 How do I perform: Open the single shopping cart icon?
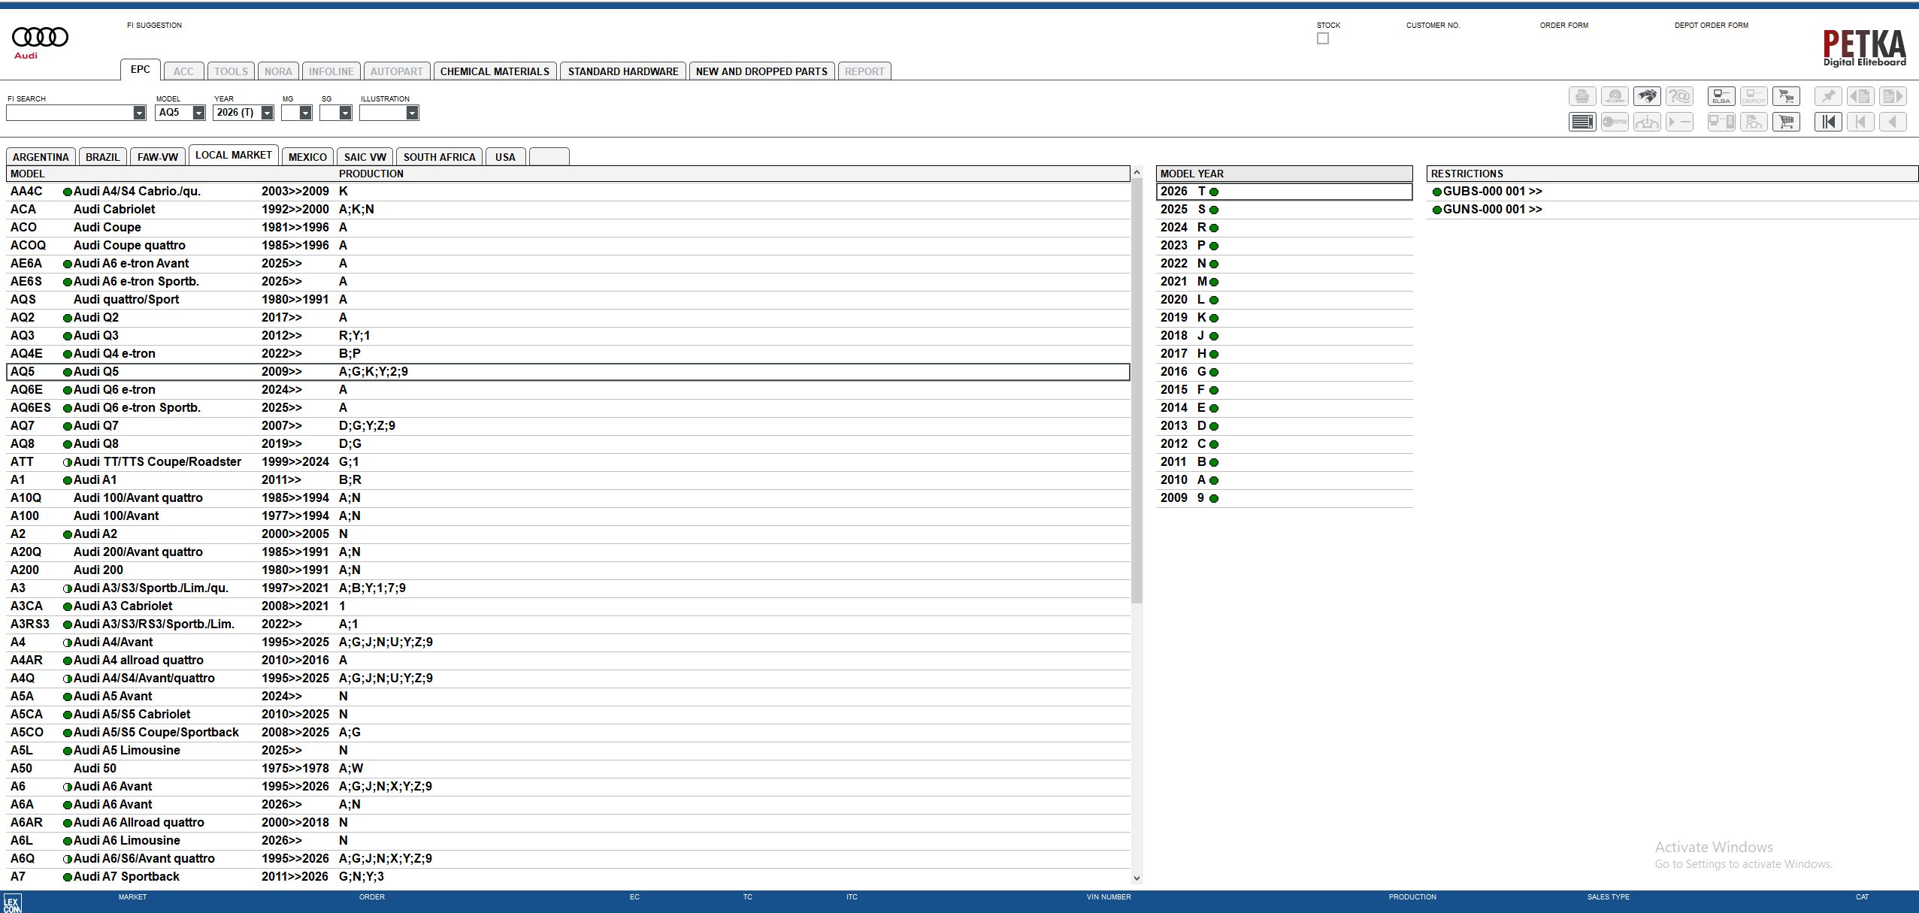tap(1786, 122)
